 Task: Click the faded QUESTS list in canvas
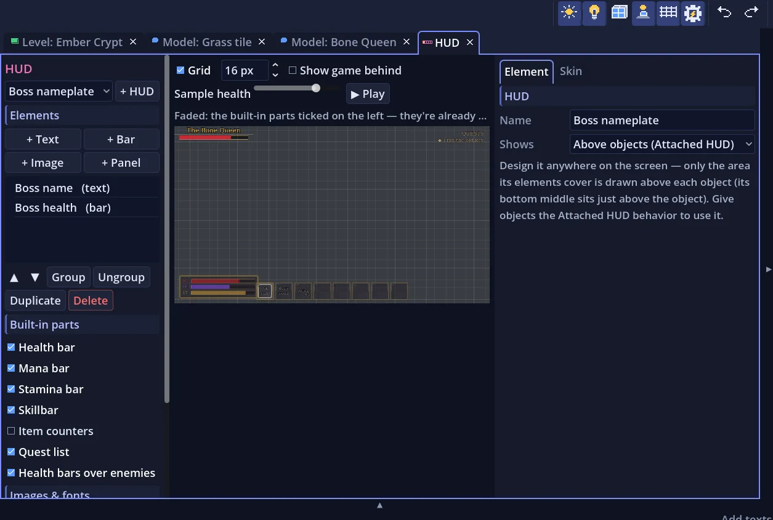pos(462,137)
